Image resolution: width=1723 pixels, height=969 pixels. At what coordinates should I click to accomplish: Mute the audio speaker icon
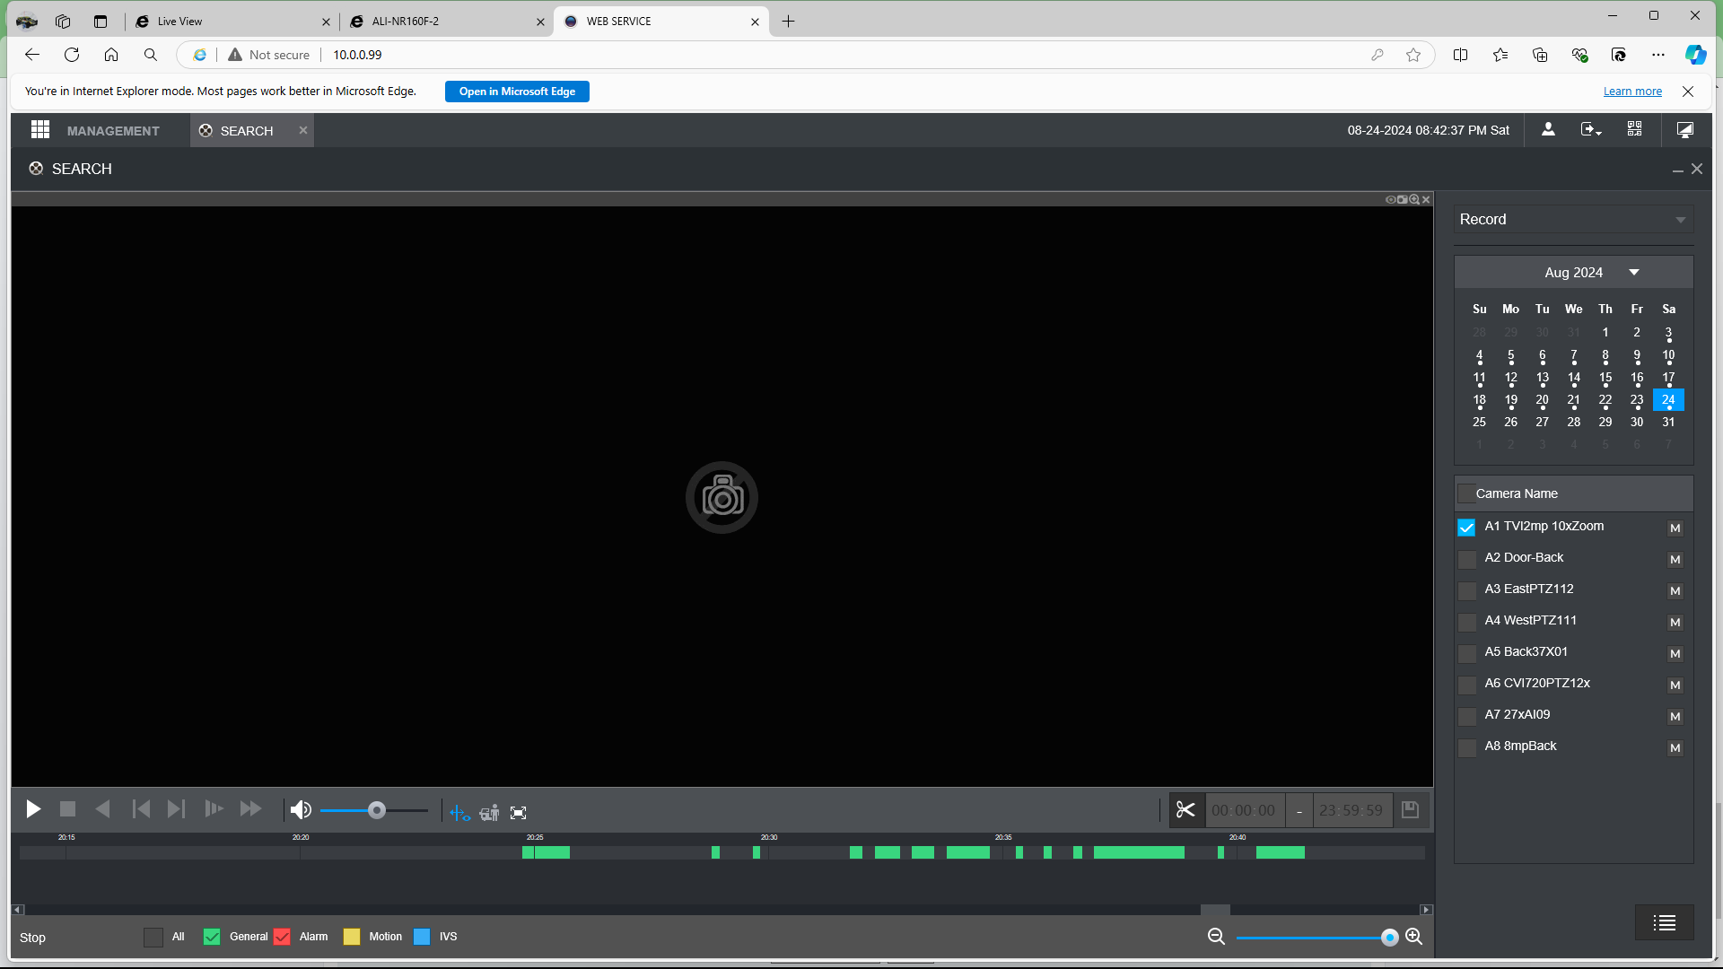click(x=301, y=810)
